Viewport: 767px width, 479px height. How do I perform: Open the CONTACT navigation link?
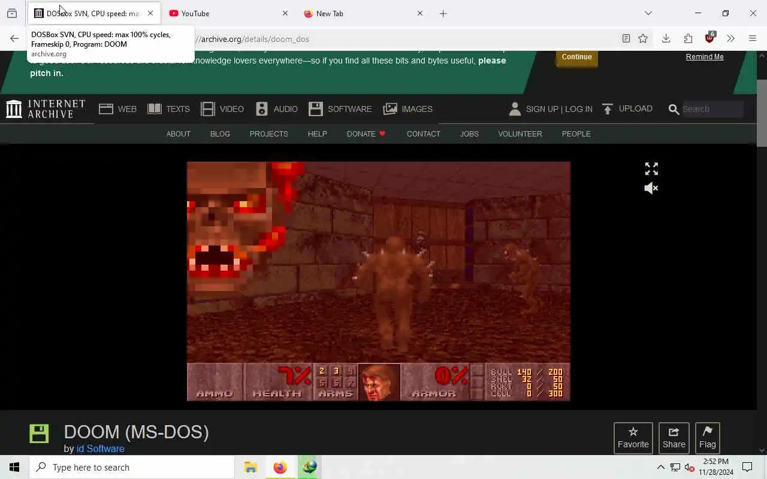click(x=424, y=134)
